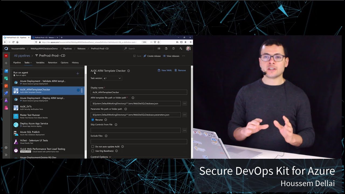Click in the Search box

[x=139, y=48]
